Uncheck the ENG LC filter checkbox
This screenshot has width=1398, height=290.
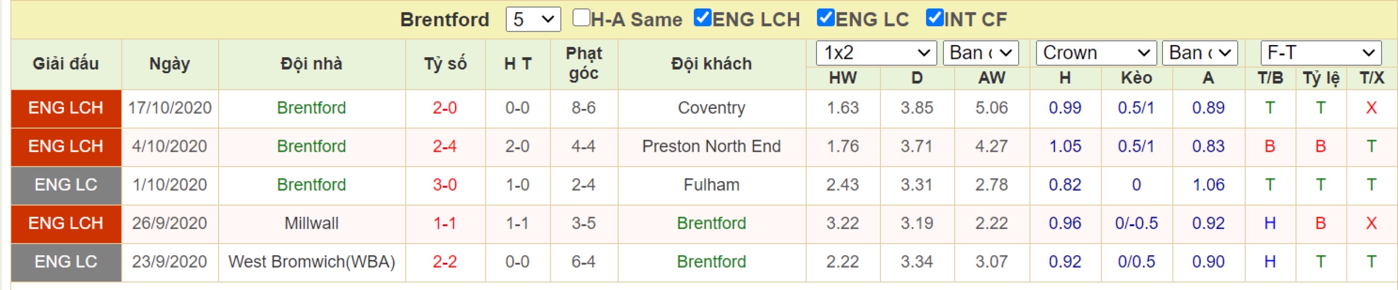(825, 18)
